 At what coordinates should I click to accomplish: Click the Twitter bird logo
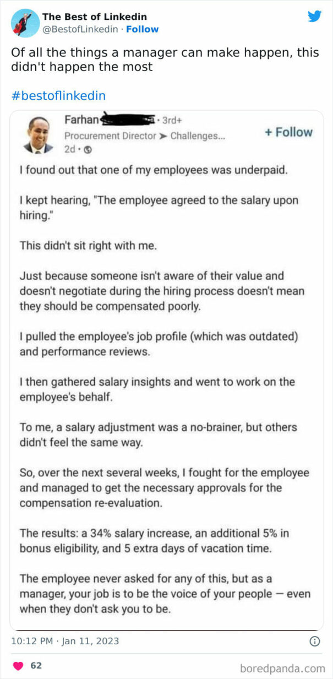(314, 16)
